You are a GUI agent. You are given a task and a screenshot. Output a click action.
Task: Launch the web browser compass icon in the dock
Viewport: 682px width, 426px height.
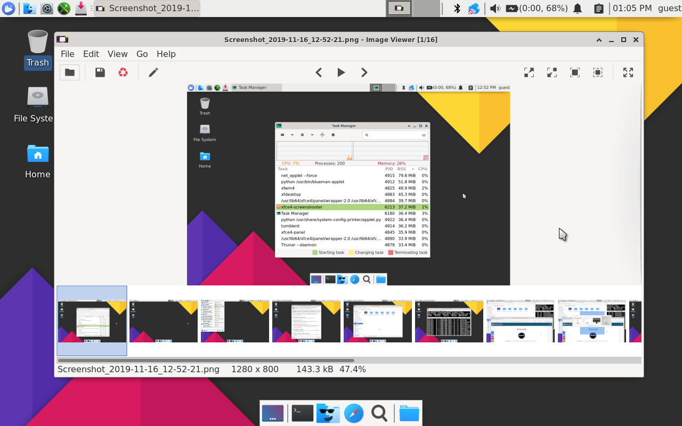click(x=354, y=413)
